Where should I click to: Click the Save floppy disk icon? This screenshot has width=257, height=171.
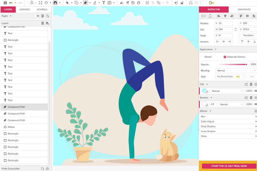coord(5,3)
